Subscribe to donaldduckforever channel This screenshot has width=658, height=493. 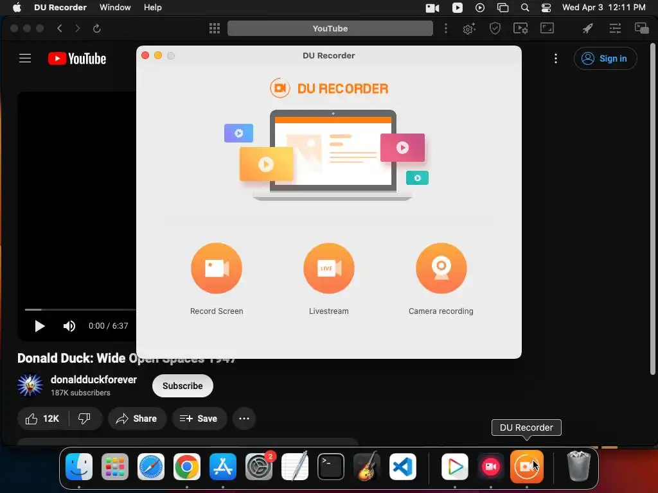[182, 386]
